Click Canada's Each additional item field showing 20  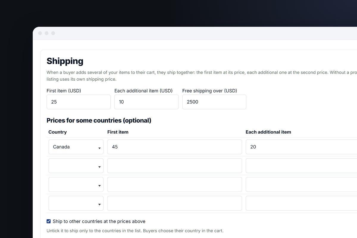(301, 147)
